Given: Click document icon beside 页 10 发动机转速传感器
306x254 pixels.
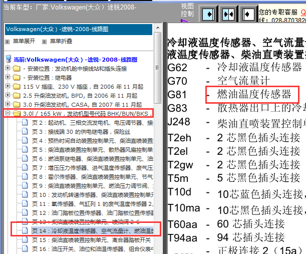Looking at the screenshot, I should click(27, 194).
